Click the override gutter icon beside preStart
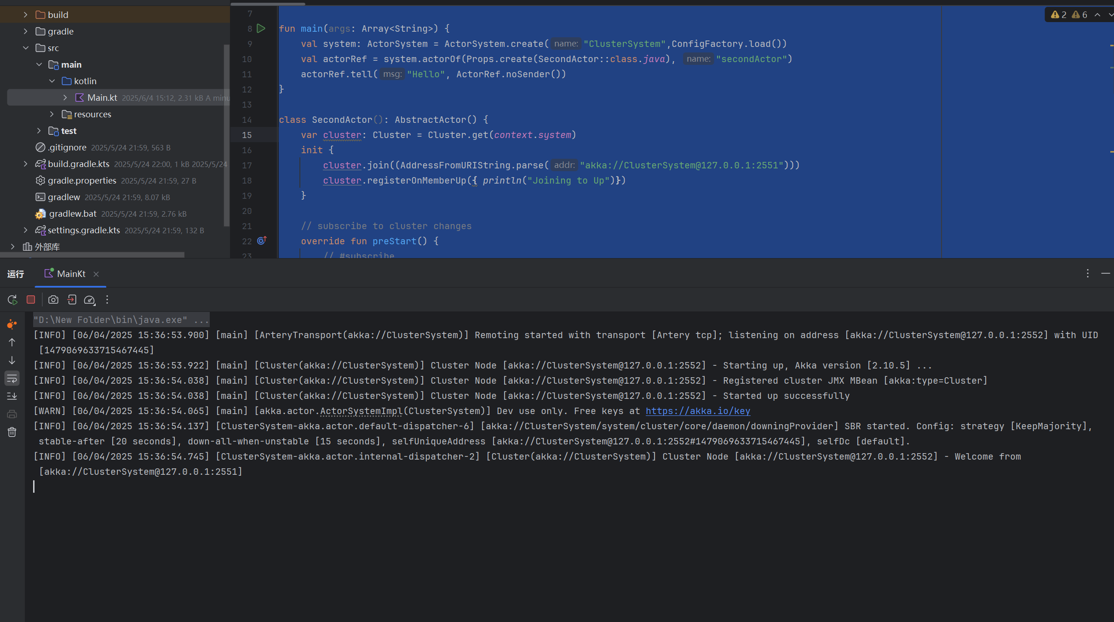Image resolution: width=1114 pixels, height=622 pixels. point(262,241)
